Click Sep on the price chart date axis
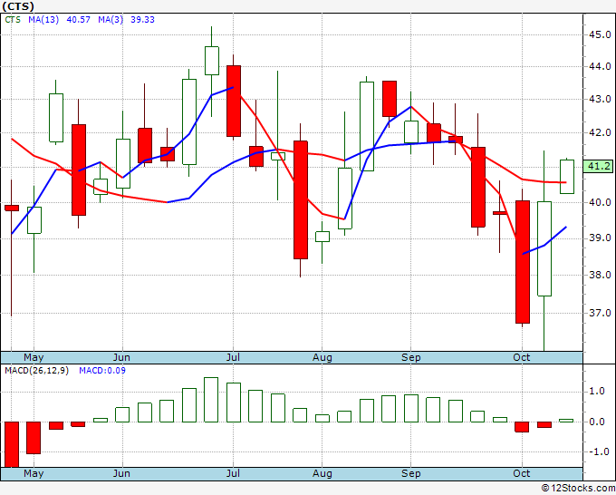The width and height of the screenshot is (616, 495). point(411,357)
